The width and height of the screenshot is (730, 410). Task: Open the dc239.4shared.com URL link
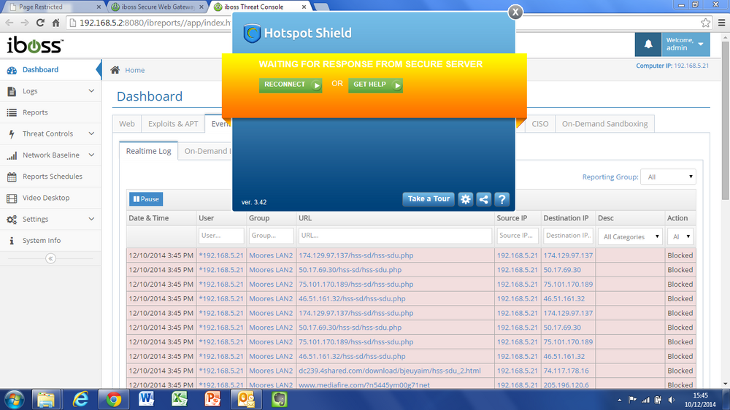[390, 371]
